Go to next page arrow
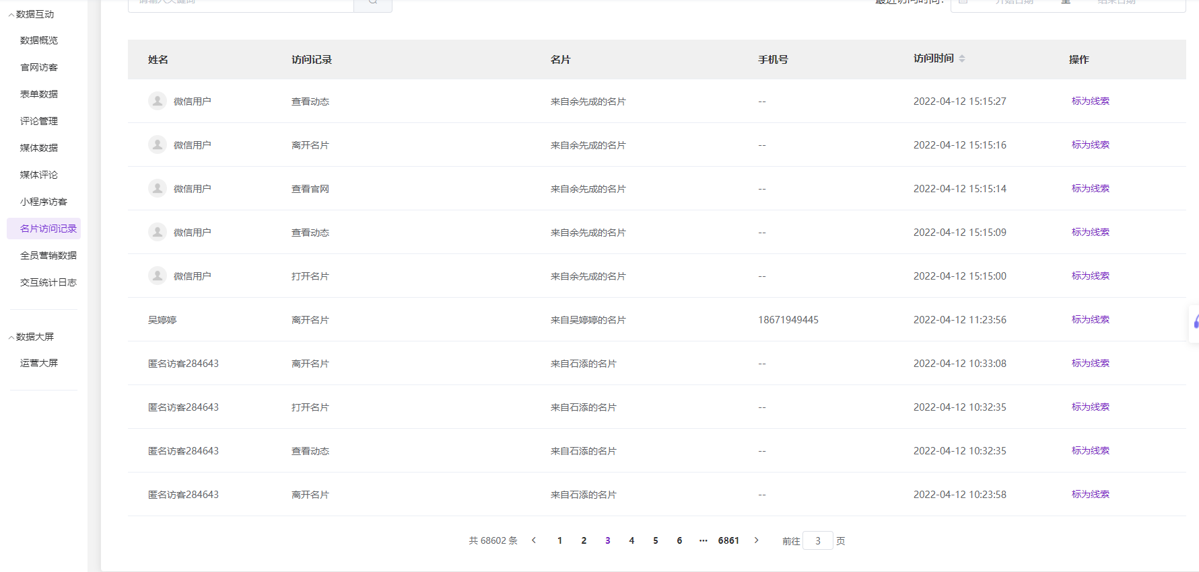The height and width of the screenshot is (572, 1199). click(756, 540)
